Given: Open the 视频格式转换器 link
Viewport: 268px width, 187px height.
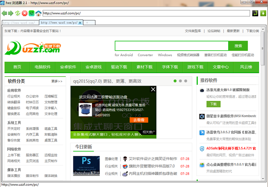Looking at the screenshot, I should (x=188, y=55).
